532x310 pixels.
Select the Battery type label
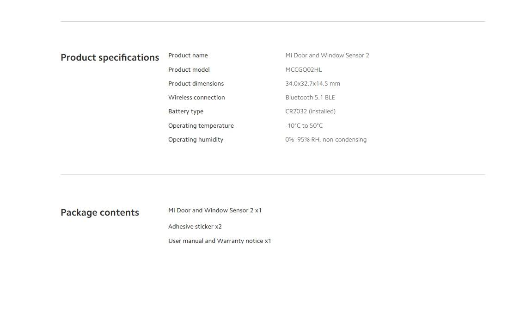pos(186,112)
